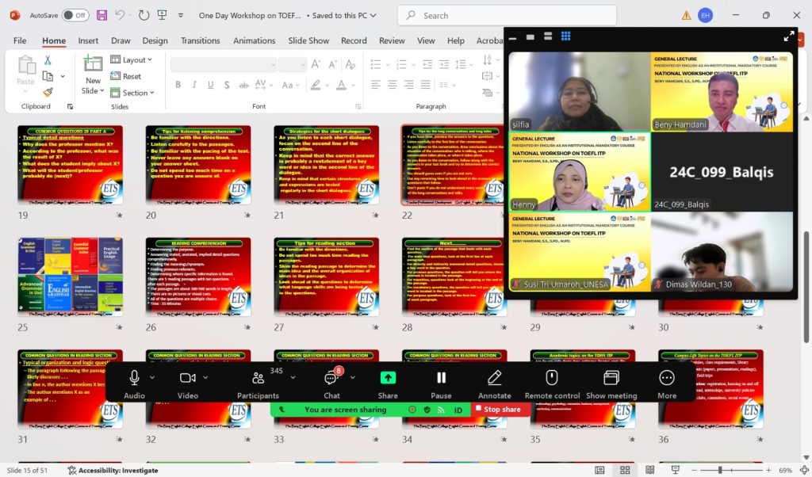Click the Bullets list icon
812x477 pixels.
[x=376, y=64]
